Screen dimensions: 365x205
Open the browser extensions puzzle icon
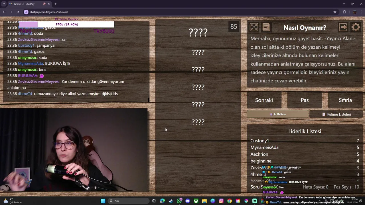pyautogui.click(x=344, y=12)
